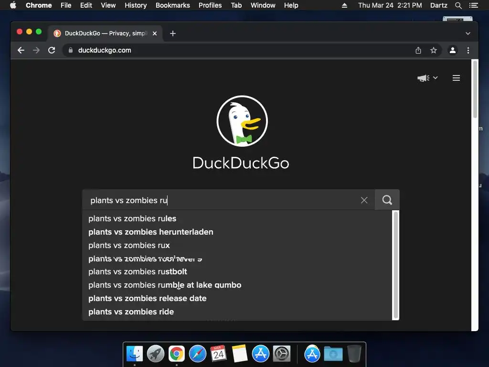Open Calendar from the Dock

click(218, 354)
